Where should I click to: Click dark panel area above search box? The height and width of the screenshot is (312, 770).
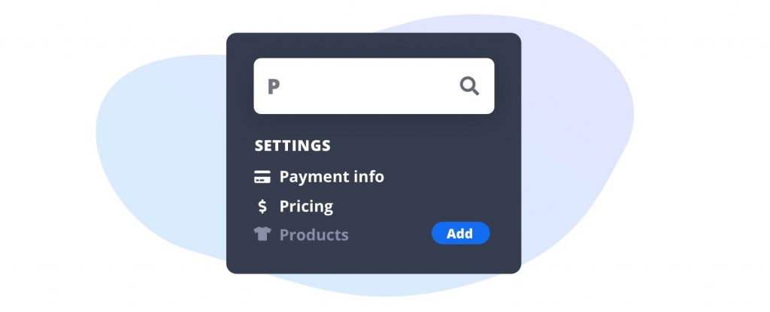point(373,45)
